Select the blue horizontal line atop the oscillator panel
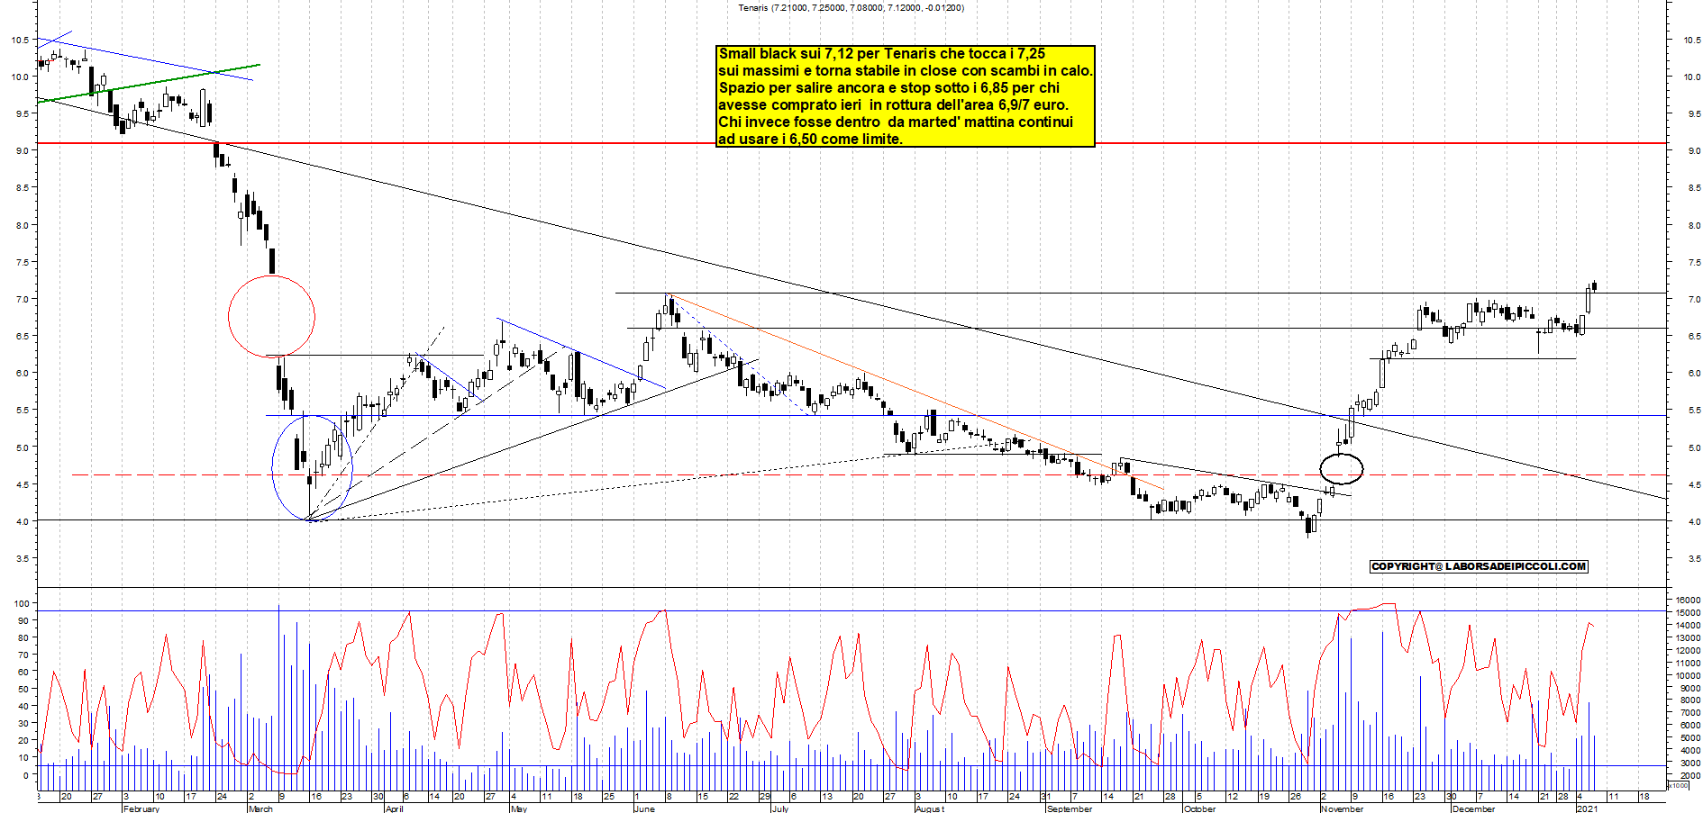Image resolution: width=1703 pixels, height=813 pixels. (x=851, y=611)
